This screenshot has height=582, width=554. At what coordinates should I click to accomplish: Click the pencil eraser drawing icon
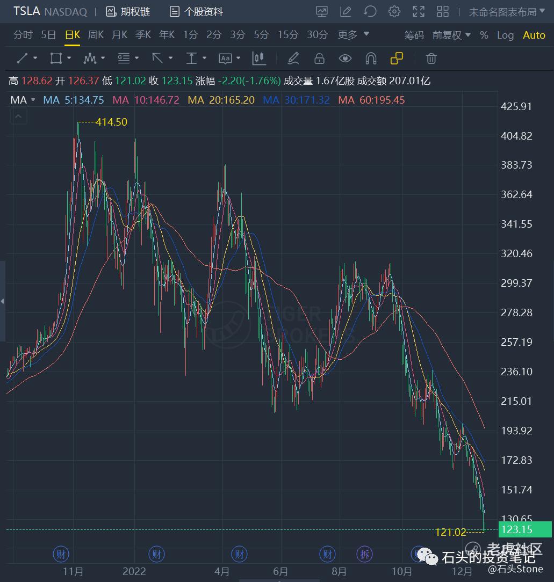pos(293,59)
